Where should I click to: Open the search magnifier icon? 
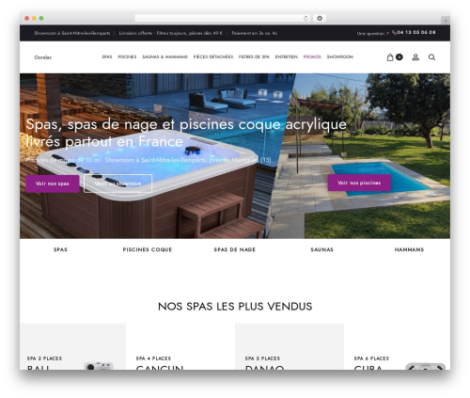coord(431,57)
